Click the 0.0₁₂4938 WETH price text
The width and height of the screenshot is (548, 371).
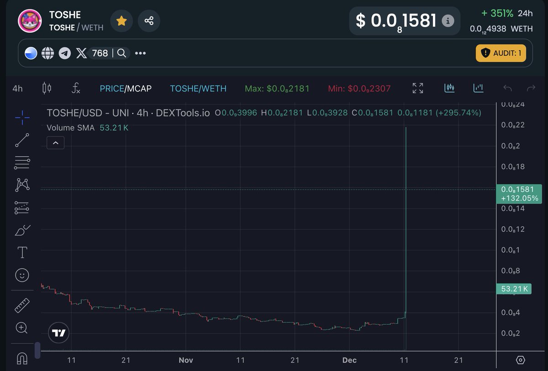click(x=501, y=29)
